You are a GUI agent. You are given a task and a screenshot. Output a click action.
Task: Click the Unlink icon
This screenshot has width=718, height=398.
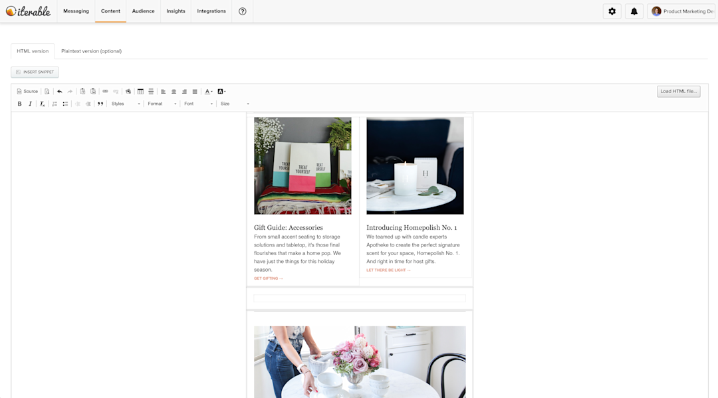coord(116,92)
